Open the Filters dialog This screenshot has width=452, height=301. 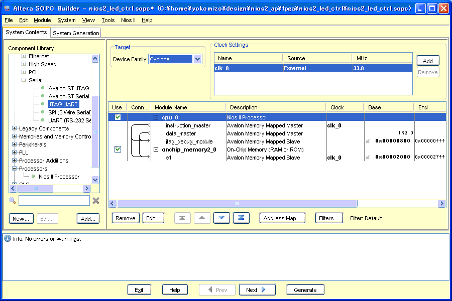tap(329, 218)
